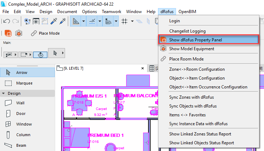The height and width of the screenshot is (151, 264).
Task: Click the Inject Parameters syringe icon
Action: pos(63,21)
